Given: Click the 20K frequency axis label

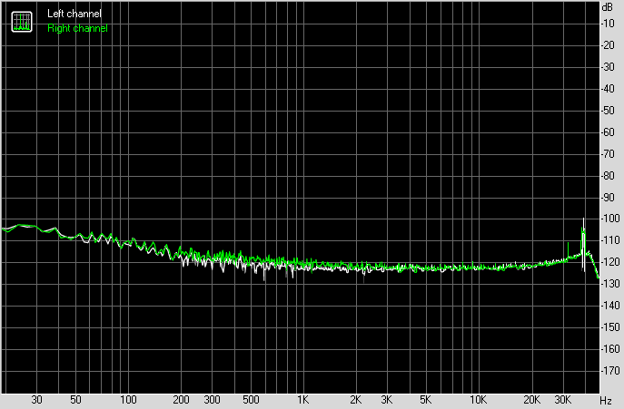Looking at the screenshot, I should click(x=530, y=399).
